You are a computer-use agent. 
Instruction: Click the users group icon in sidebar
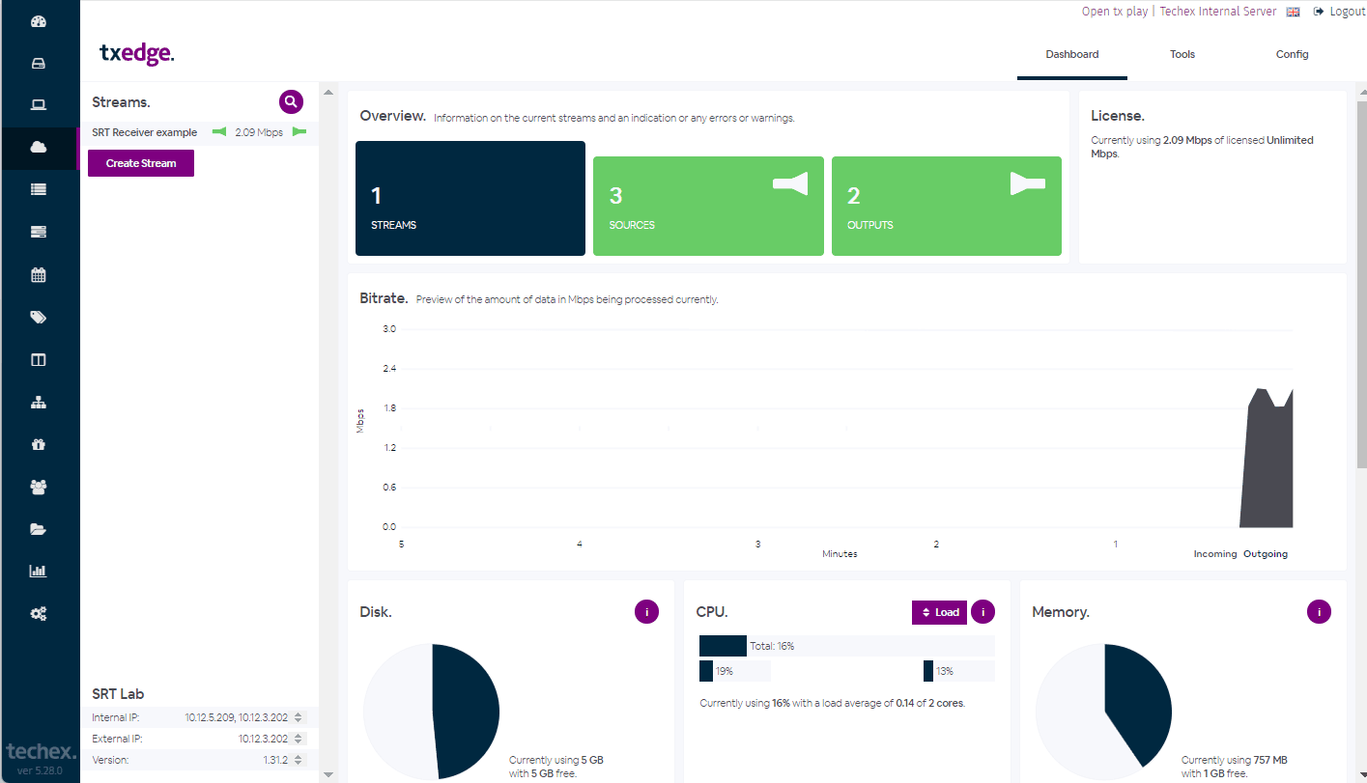coord(39,488)
